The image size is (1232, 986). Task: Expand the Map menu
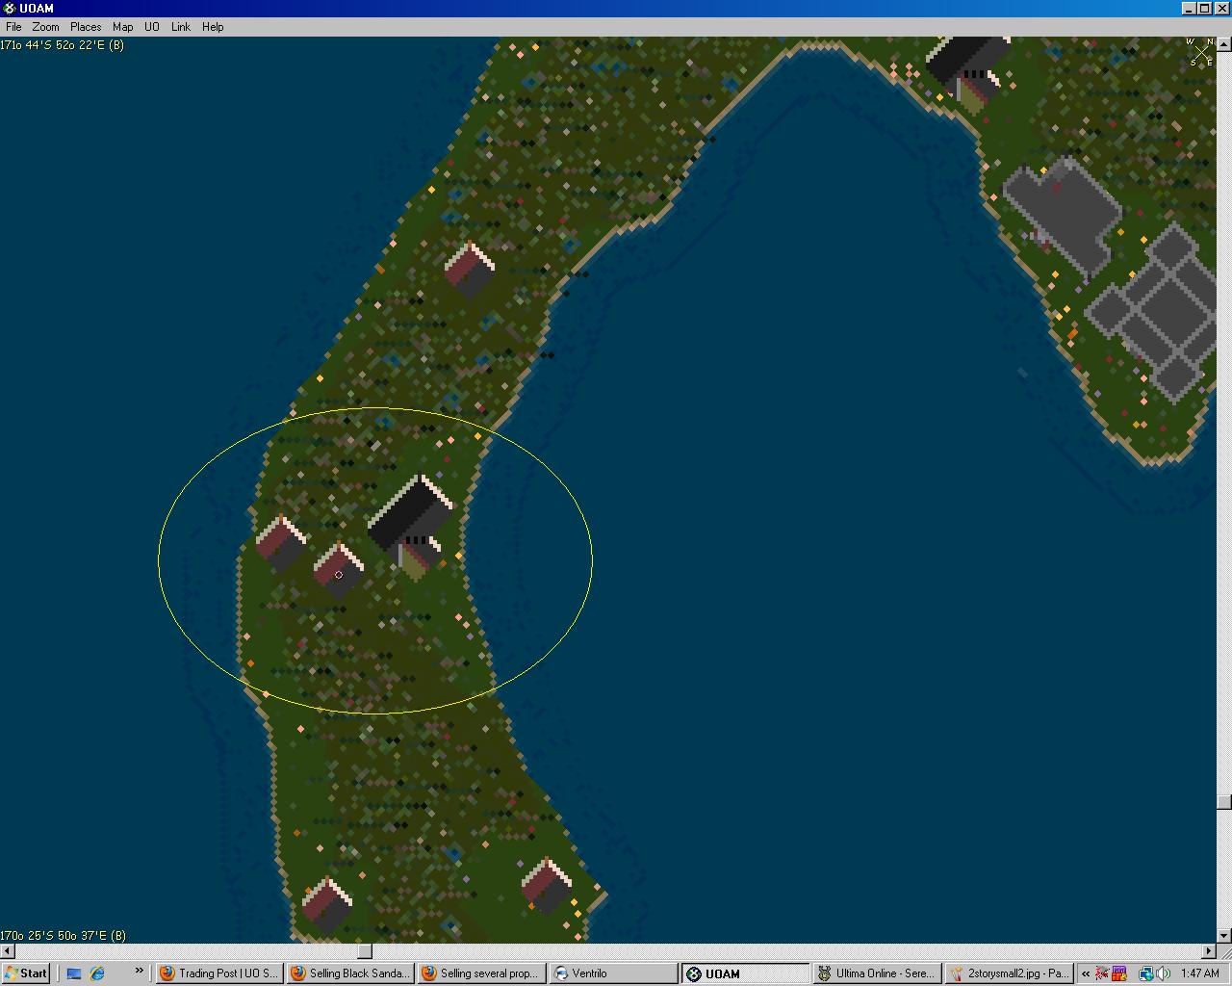coord(122,27)
